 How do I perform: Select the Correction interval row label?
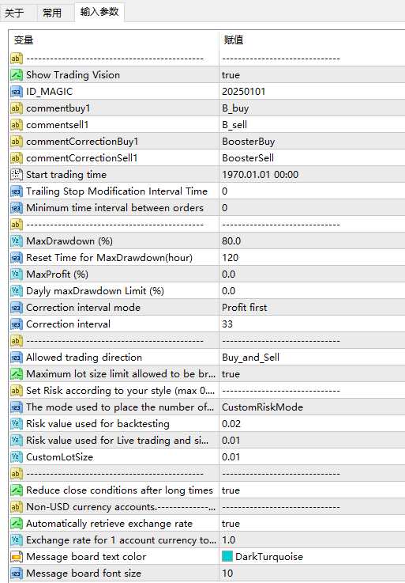coord(69,324)
